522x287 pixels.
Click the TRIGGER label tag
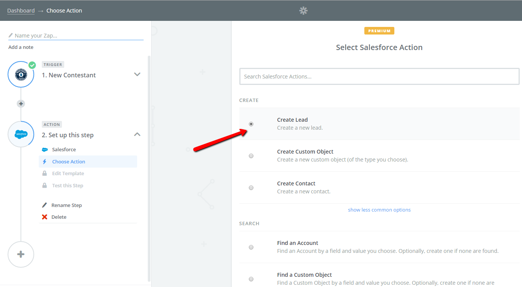[x=53, y=64]
